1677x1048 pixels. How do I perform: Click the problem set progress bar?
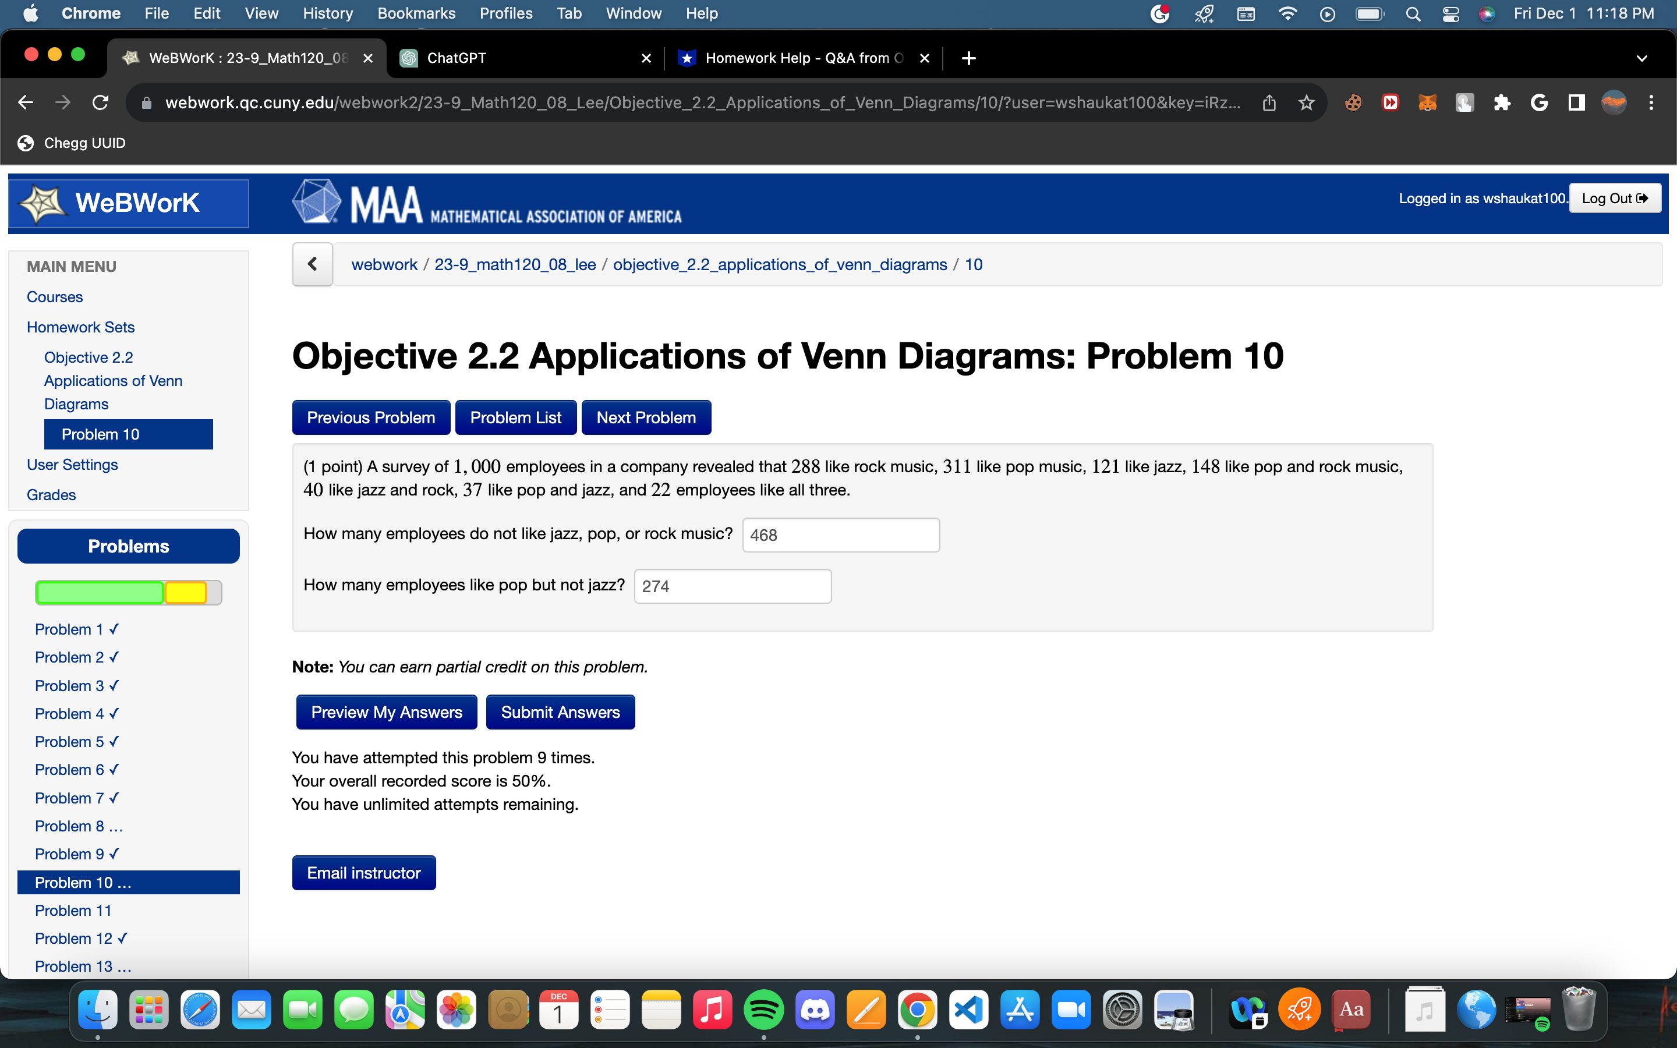tap(128, 593)
